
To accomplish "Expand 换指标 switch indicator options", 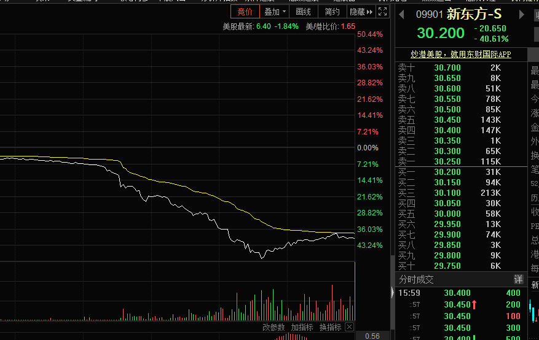I will [330, 327].
